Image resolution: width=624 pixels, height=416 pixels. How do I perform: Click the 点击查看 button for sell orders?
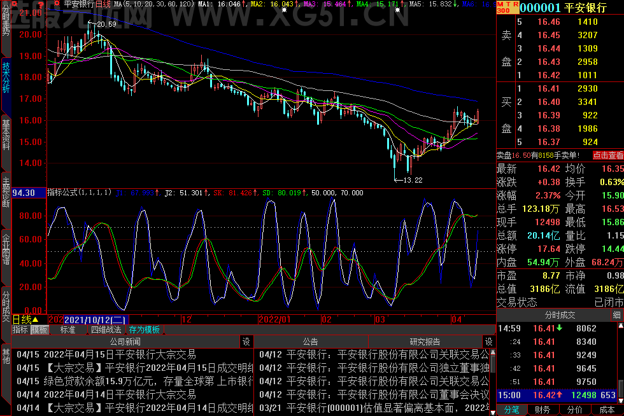point(607,155)
